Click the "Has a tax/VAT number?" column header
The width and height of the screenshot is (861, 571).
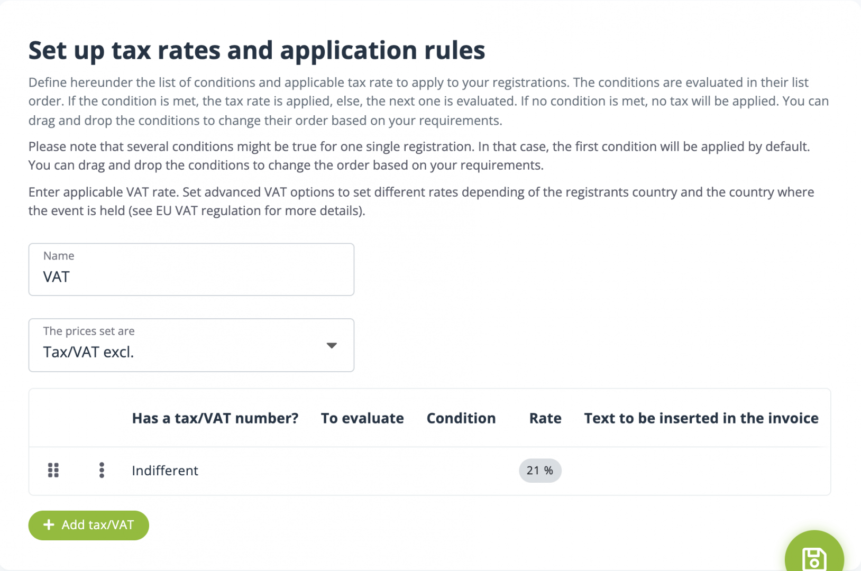(215, 418)
